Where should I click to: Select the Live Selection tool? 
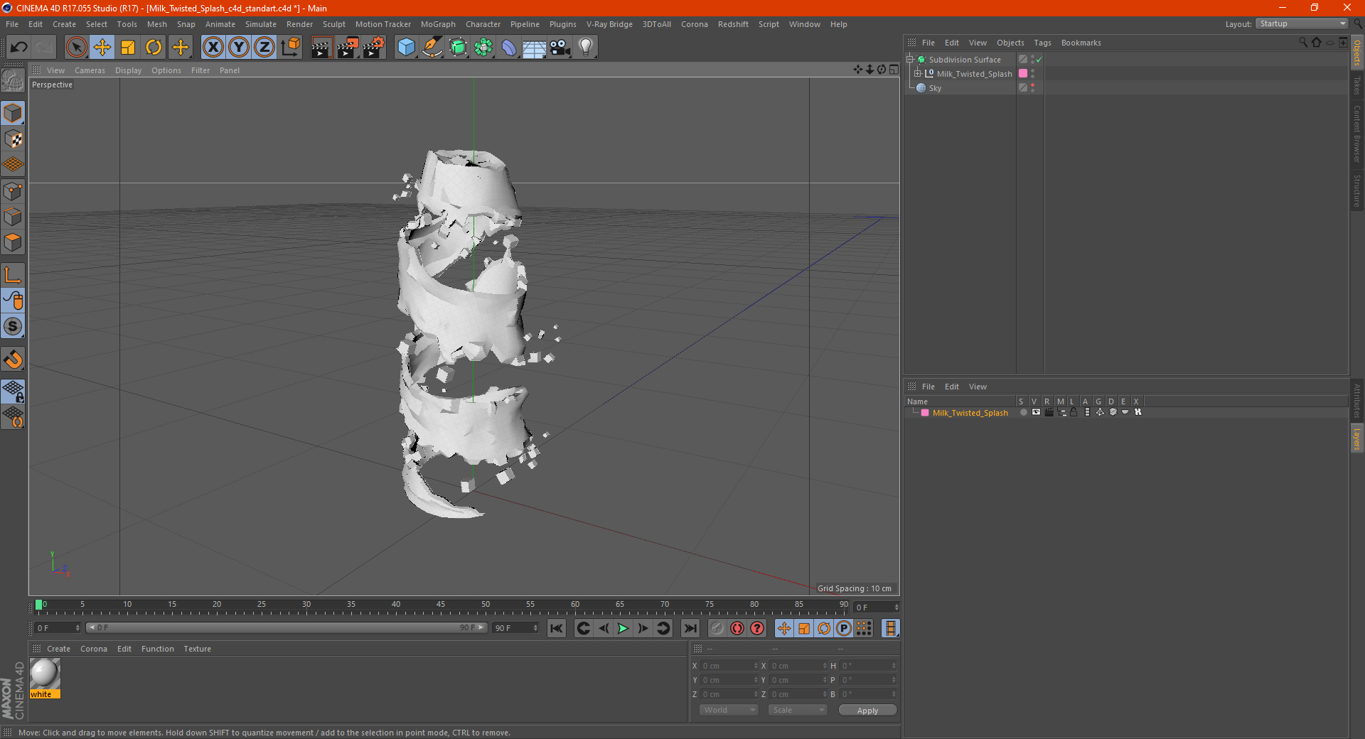pyautogui.click(x=76, y=48)
